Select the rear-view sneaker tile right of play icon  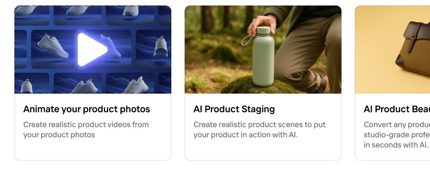click(160, 47)
